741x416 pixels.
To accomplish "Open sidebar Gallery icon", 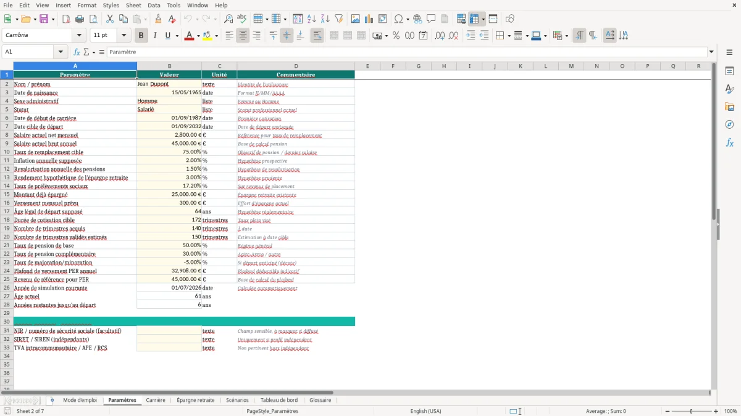I will 729,107.
